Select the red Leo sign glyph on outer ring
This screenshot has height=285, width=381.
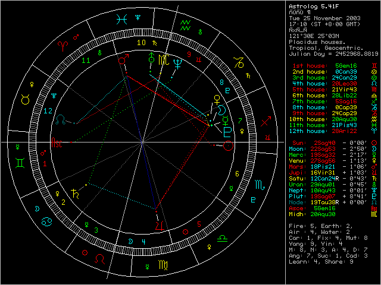(99, 259)
